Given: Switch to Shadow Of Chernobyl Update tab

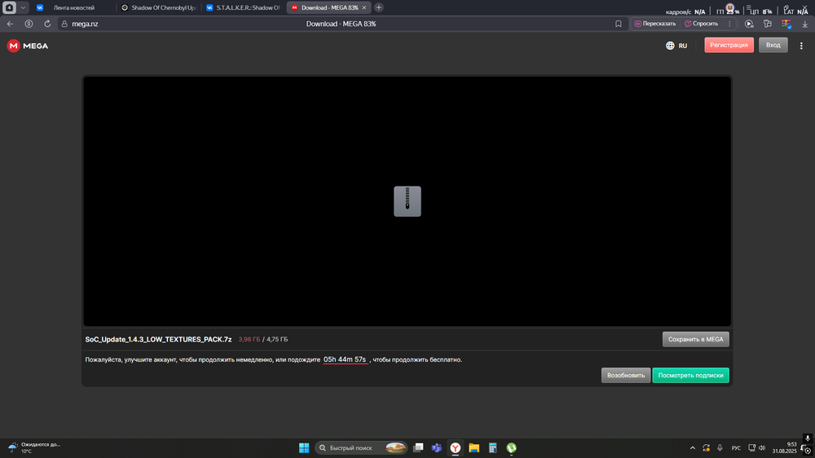Looking at the screenshot, I should [157, 7].
